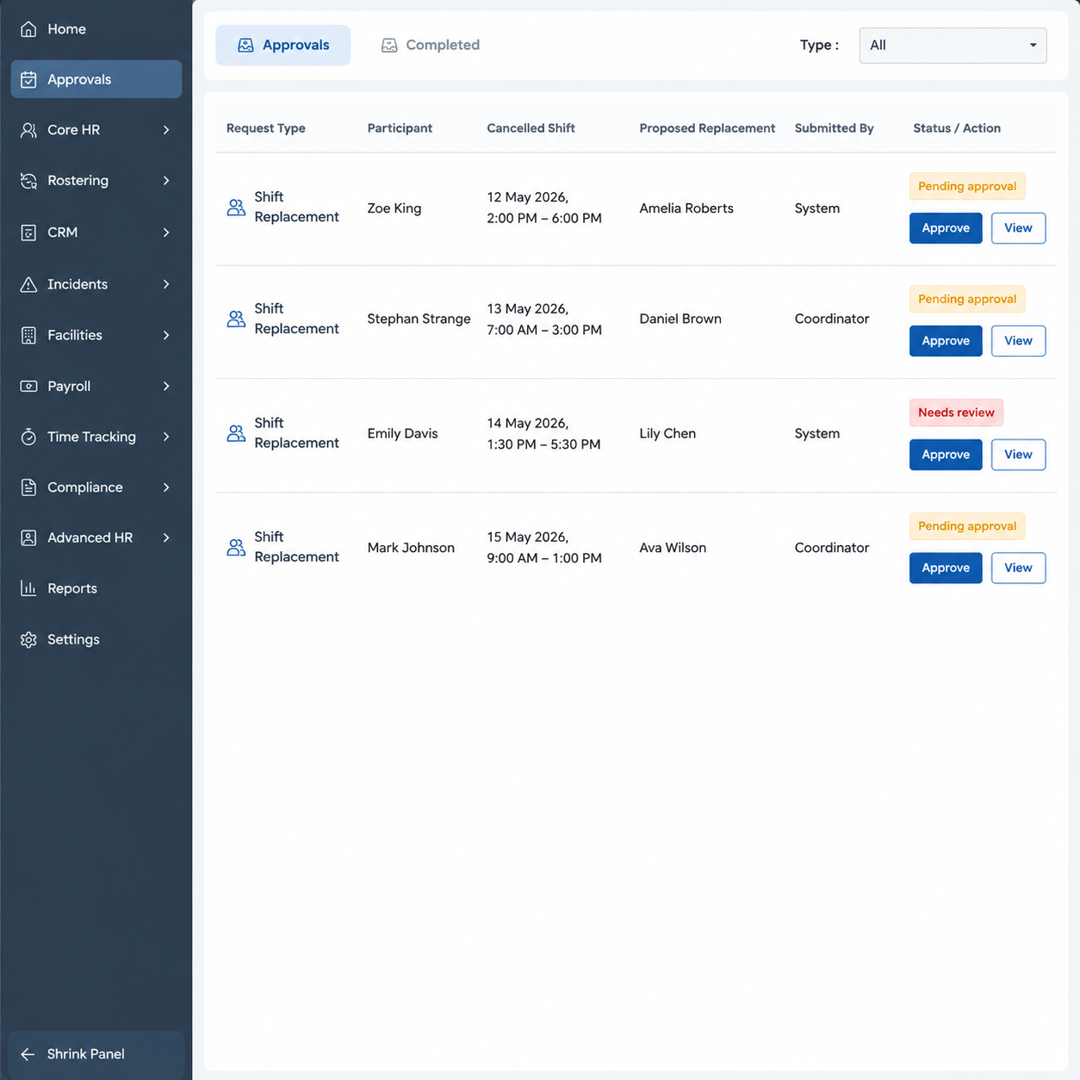Click the Facilities building icon
Screen dimensions: 1080x1080
point(28,335)
